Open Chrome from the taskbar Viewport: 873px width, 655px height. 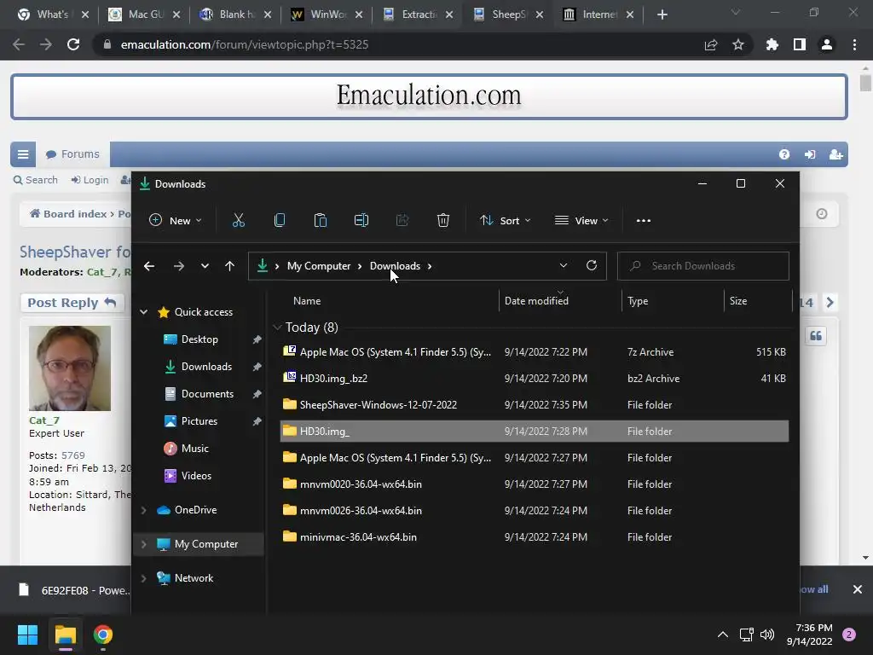coord(103,635)
